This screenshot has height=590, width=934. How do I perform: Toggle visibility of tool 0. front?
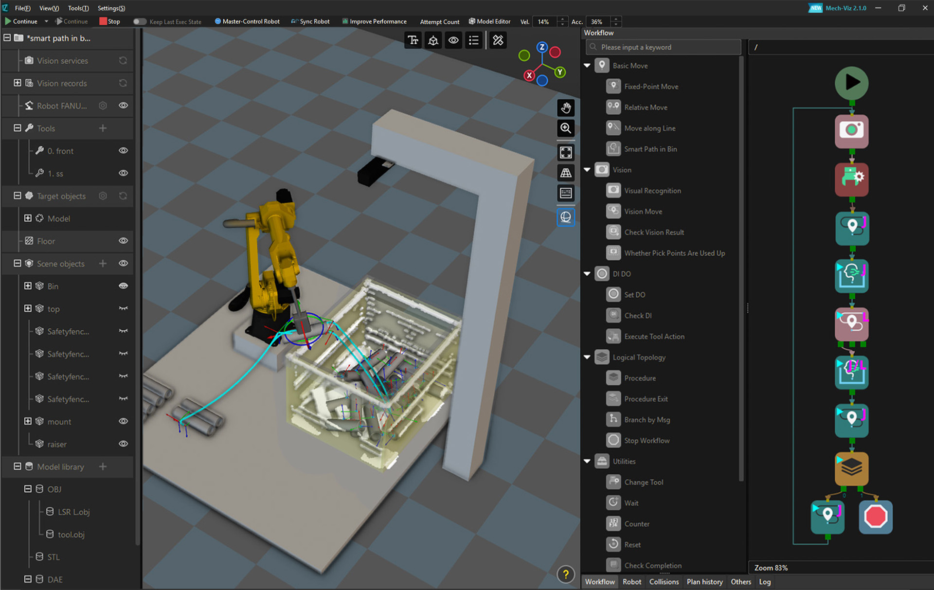(123, 151)
